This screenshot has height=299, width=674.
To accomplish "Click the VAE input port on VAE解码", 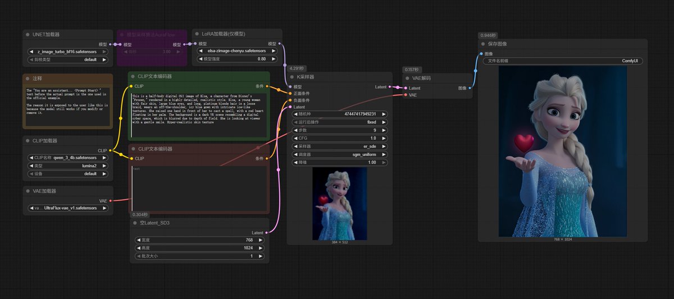I will tap(406, 95).
